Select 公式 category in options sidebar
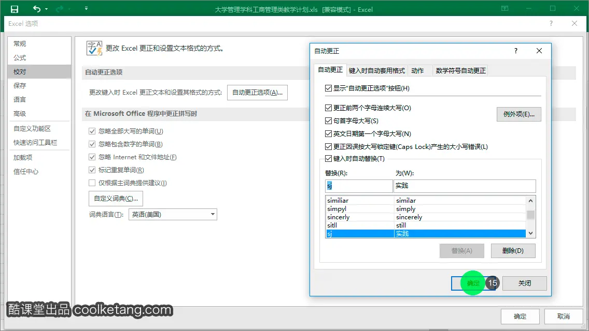The width and height of the screenshot is (589, 331). (39, 58)
